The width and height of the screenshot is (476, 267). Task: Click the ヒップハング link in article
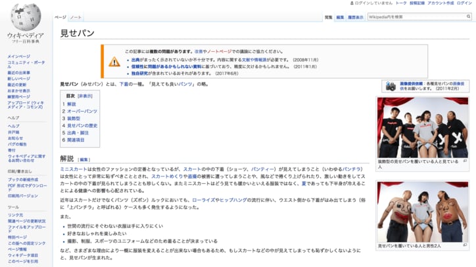pos(233,200)
